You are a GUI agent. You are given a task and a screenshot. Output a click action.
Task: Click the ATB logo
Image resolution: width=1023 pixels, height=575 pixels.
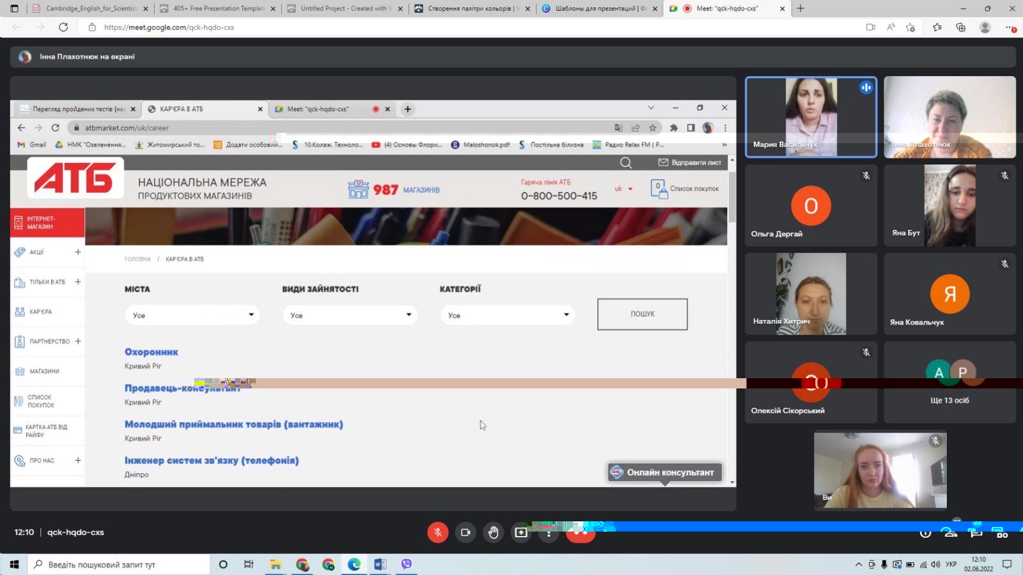[75, 178]
